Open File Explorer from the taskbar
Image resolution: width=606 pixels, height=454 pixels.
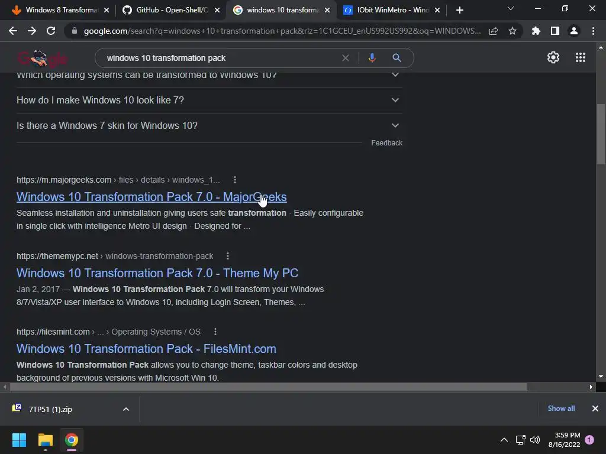(x=45, y=440)
